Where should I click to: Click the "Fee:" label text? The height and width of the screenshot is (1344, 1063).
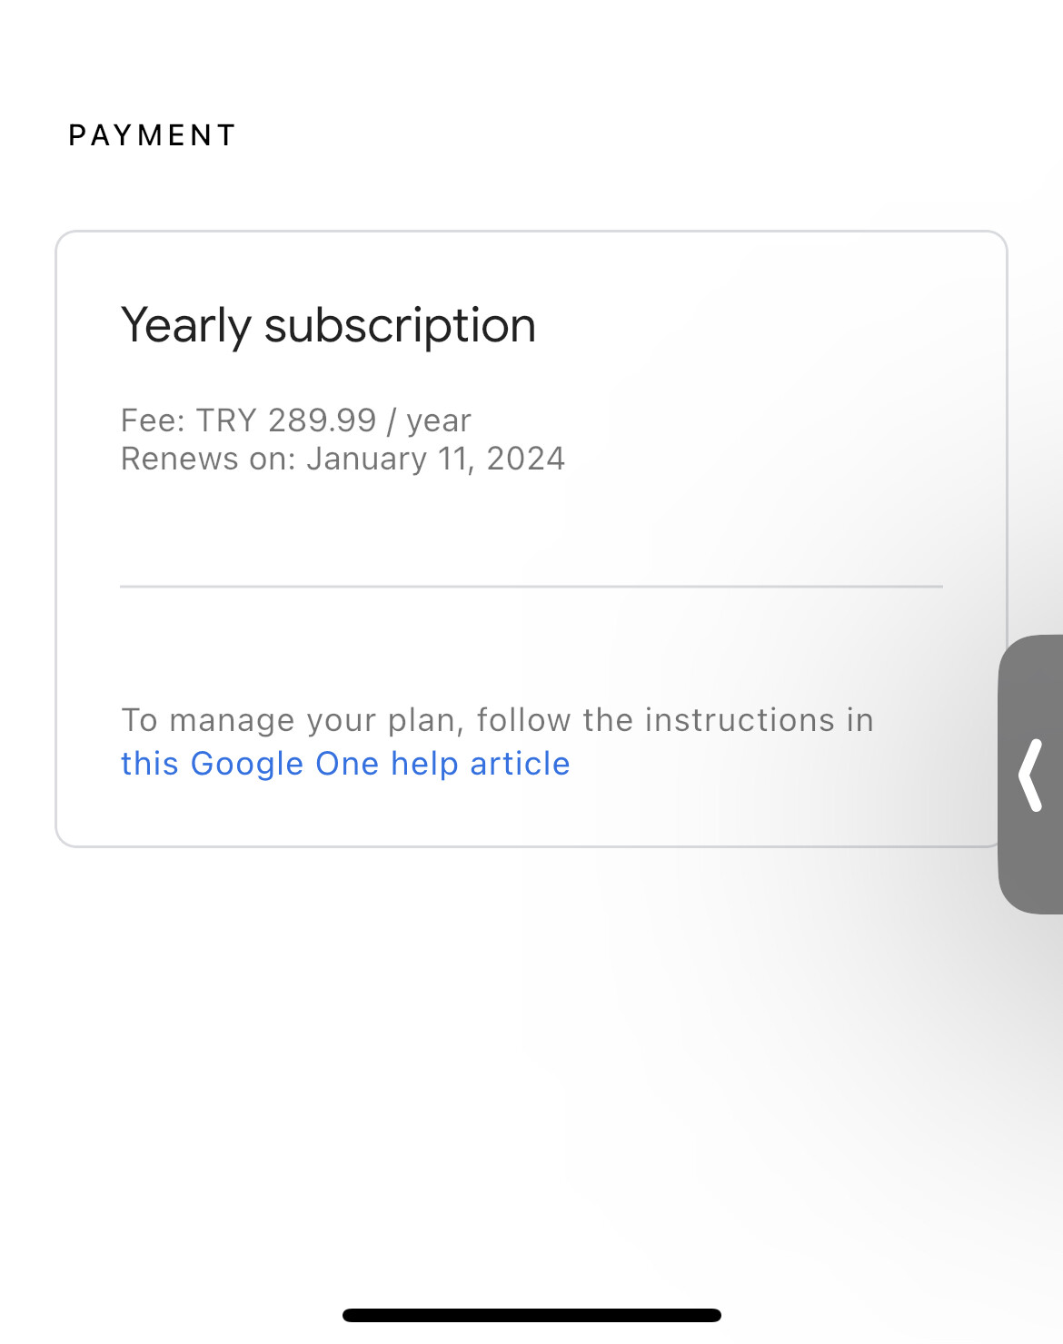[153, 420]
